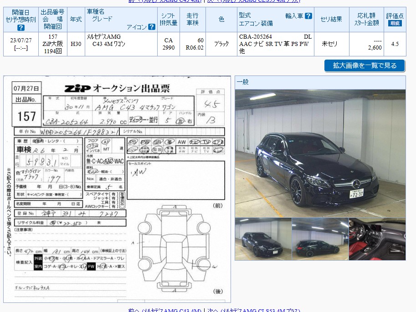This screenshot has width=416, height=312.
Task: Click the displacement value 2990
Action: point(169,48)
